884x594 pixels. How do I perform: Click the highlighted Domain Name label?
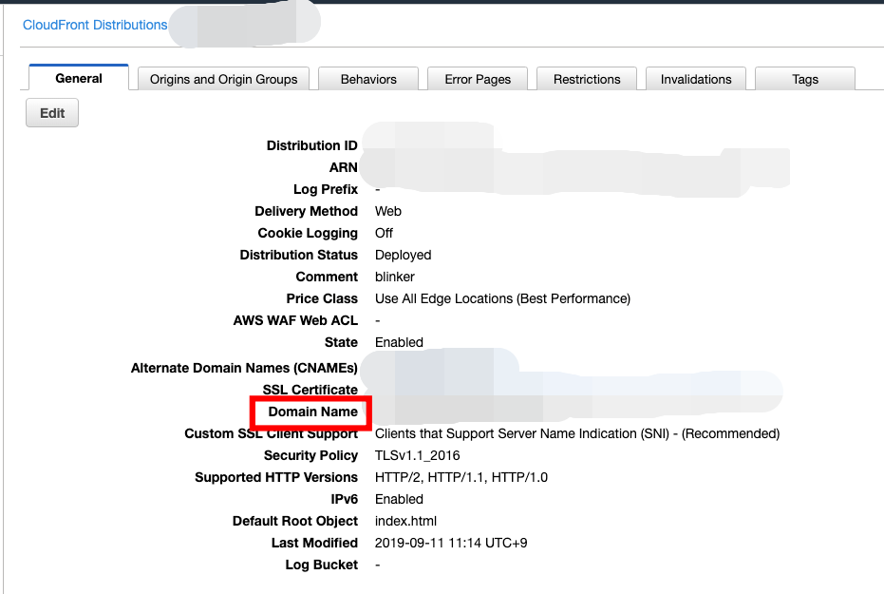coord(312,412)
